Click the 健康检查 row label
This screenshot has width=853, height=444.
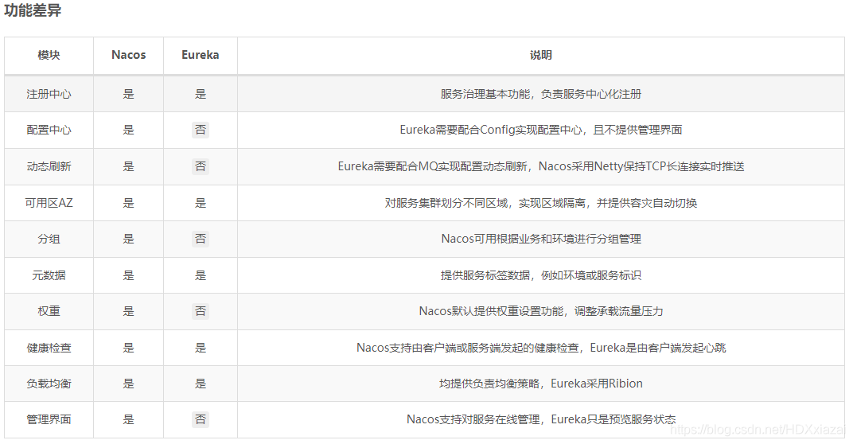49,348
